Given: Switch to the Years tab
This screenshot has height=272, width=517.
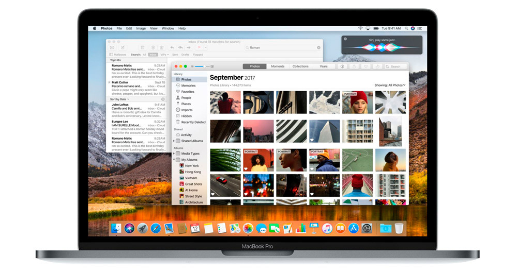Looking at the screenshot, I should point(324,66).
